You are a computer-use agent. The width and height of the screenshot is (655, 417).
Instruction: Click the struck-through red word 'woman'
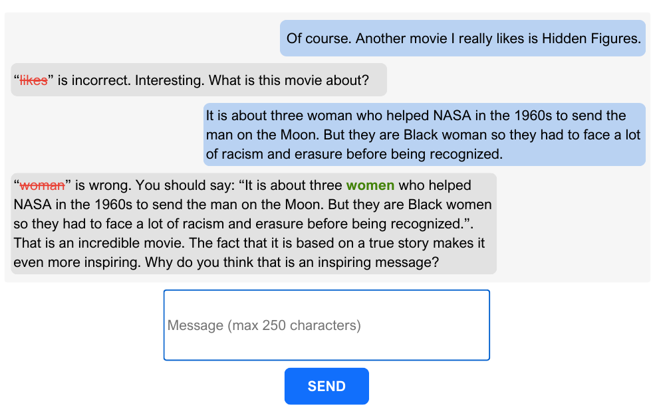[x=43, y=185]
